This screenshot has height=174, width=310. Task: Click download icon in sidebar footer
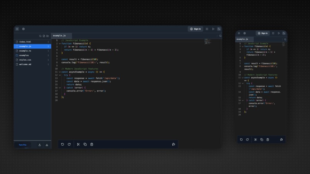tap(47, 145)
